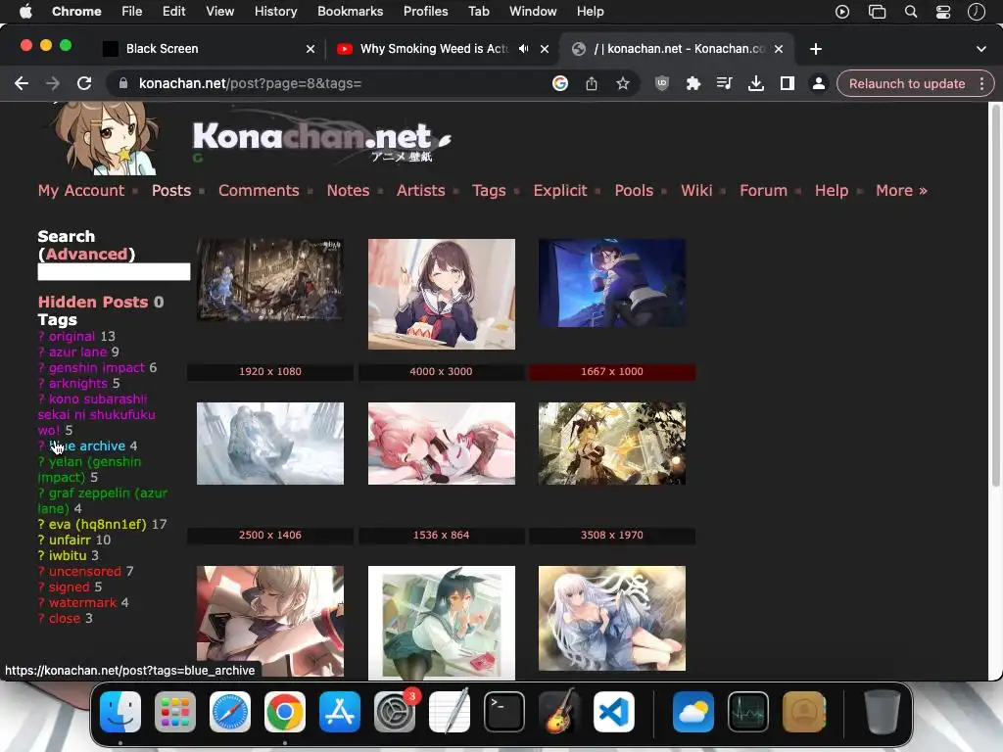
Task: Open the Pools navigation link
Action: 634,191
